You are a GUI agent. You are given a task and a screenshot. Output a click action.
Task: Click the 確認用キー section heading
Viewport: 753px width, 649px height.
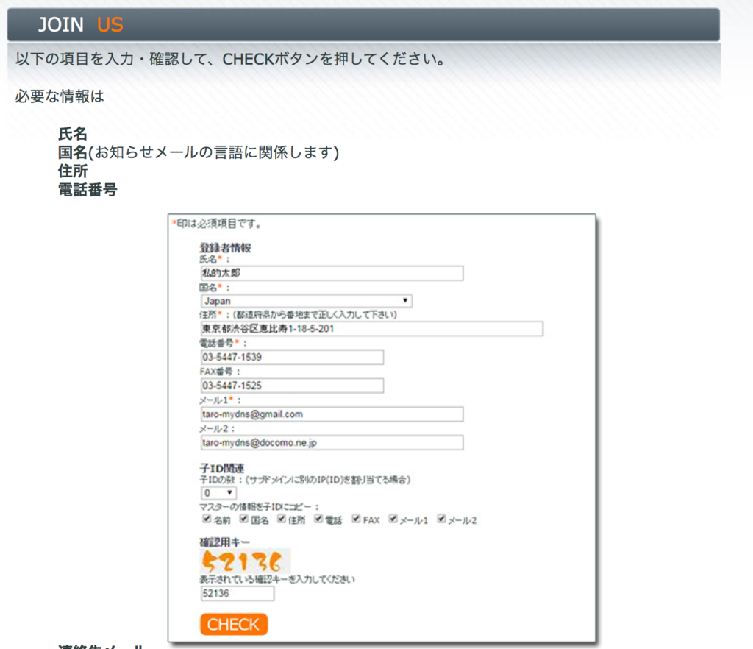(x=225, y=542)
